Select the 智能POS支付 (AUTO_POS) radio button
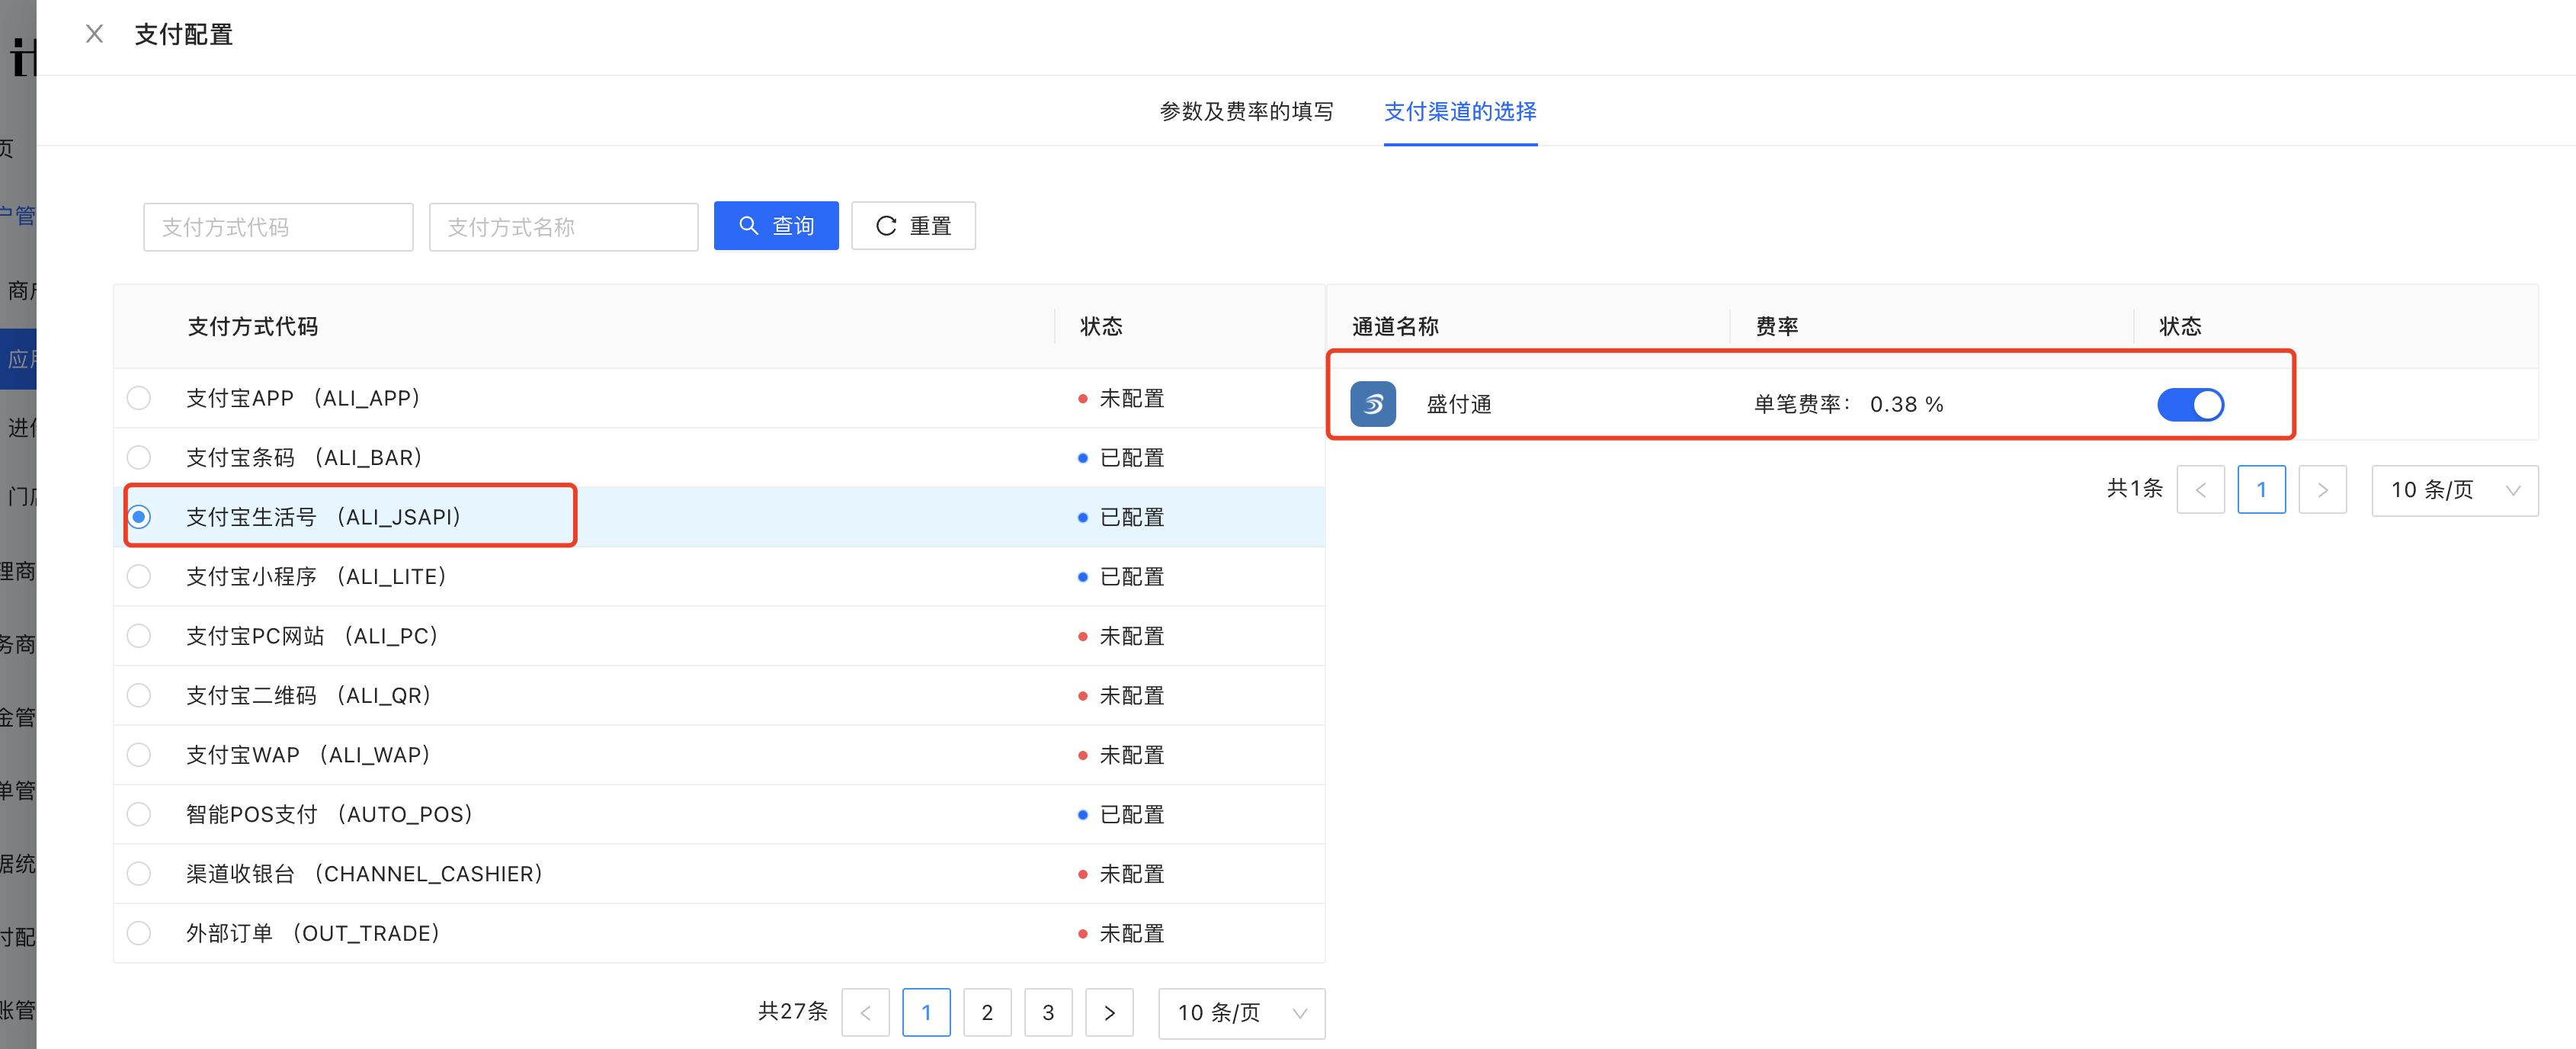Screen dimensions: 2576x1049 (x=139, y=814)
